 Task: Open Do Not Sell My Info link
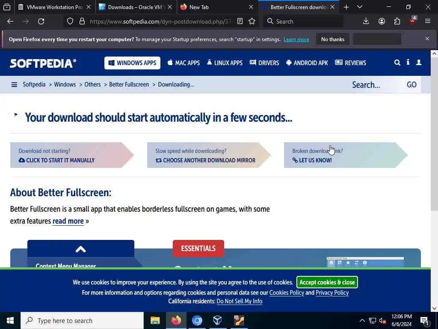pos(240,301)
